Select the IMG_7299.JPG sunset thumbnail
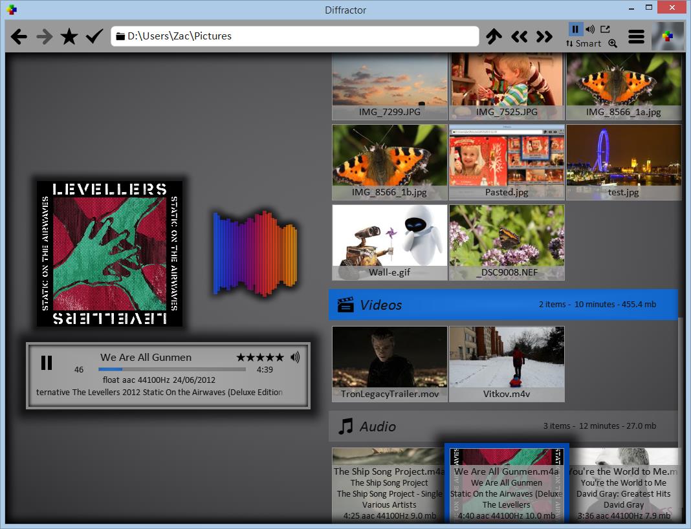 pyautogui.click(x=389, y=87)
